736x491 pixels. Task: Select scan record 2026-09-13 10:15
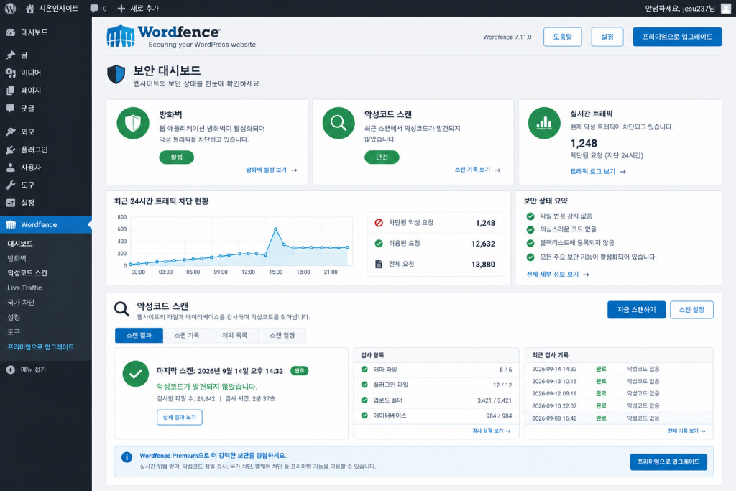tap(619, 381)
